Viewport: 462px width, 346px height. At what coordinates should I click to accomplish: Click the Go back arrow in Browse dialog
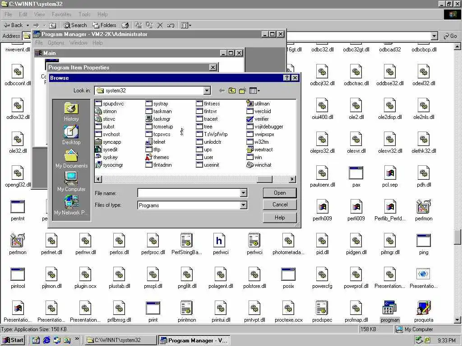(x=222, y=91)
